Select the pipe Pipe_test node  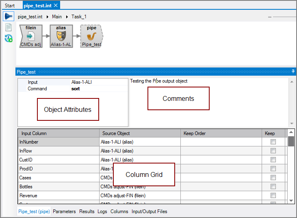(91, 36)
